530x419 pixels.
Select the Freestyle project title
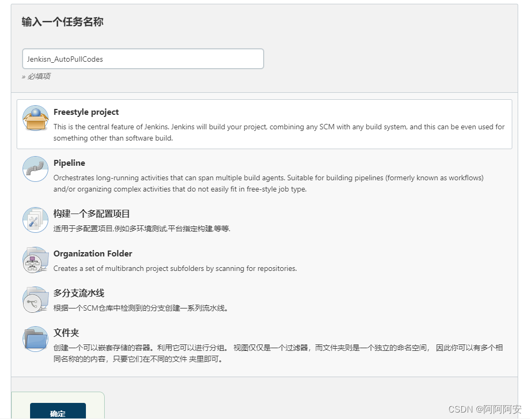point(86,112)
